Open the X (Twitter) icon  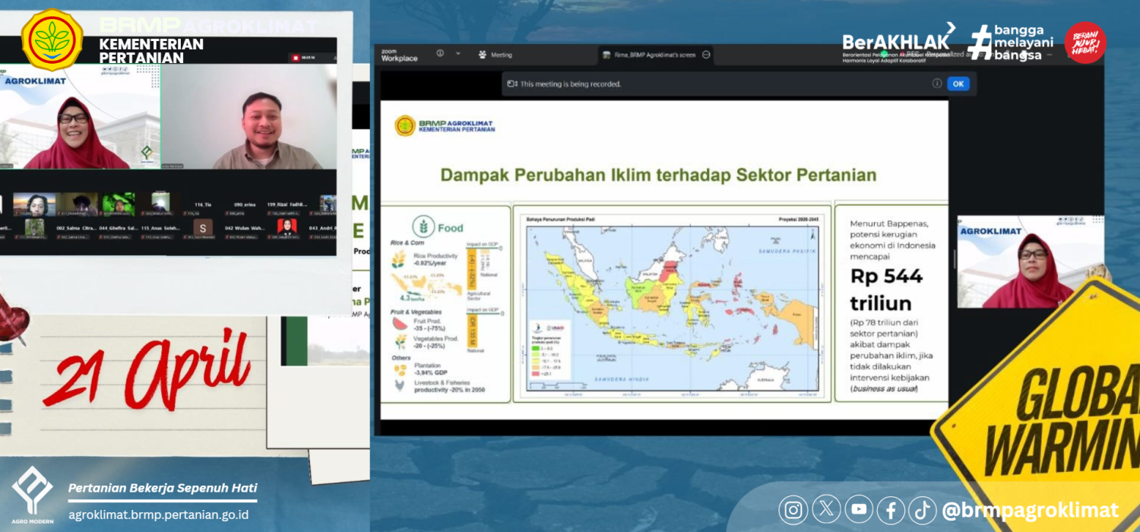825,510
